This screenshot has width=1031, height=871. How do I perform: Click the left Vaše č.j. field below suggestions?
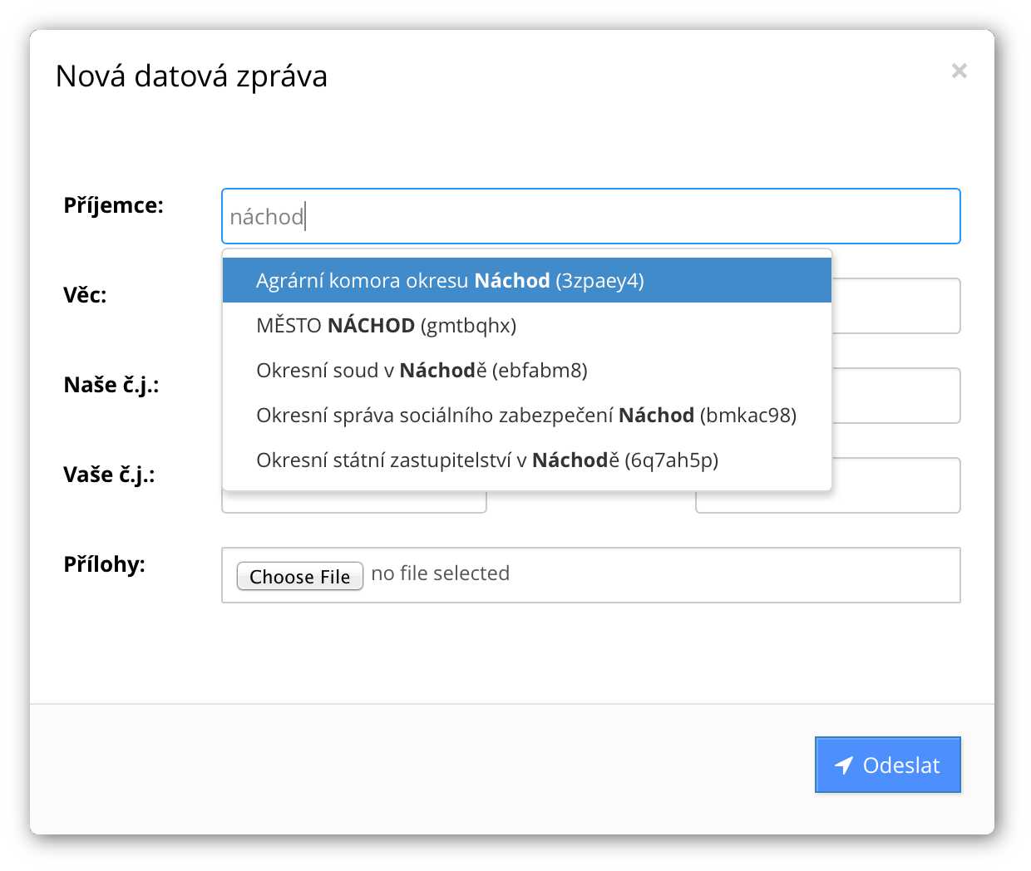pyautogui.click(x=353, y=502)
